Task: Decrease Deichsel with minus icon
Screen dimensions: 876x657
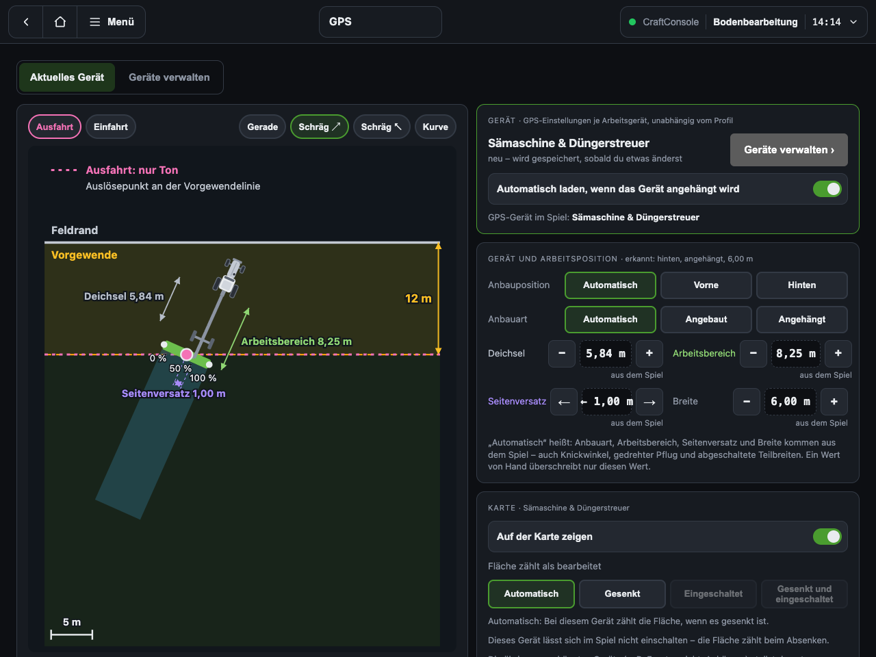Action: (x=562, y=354)
